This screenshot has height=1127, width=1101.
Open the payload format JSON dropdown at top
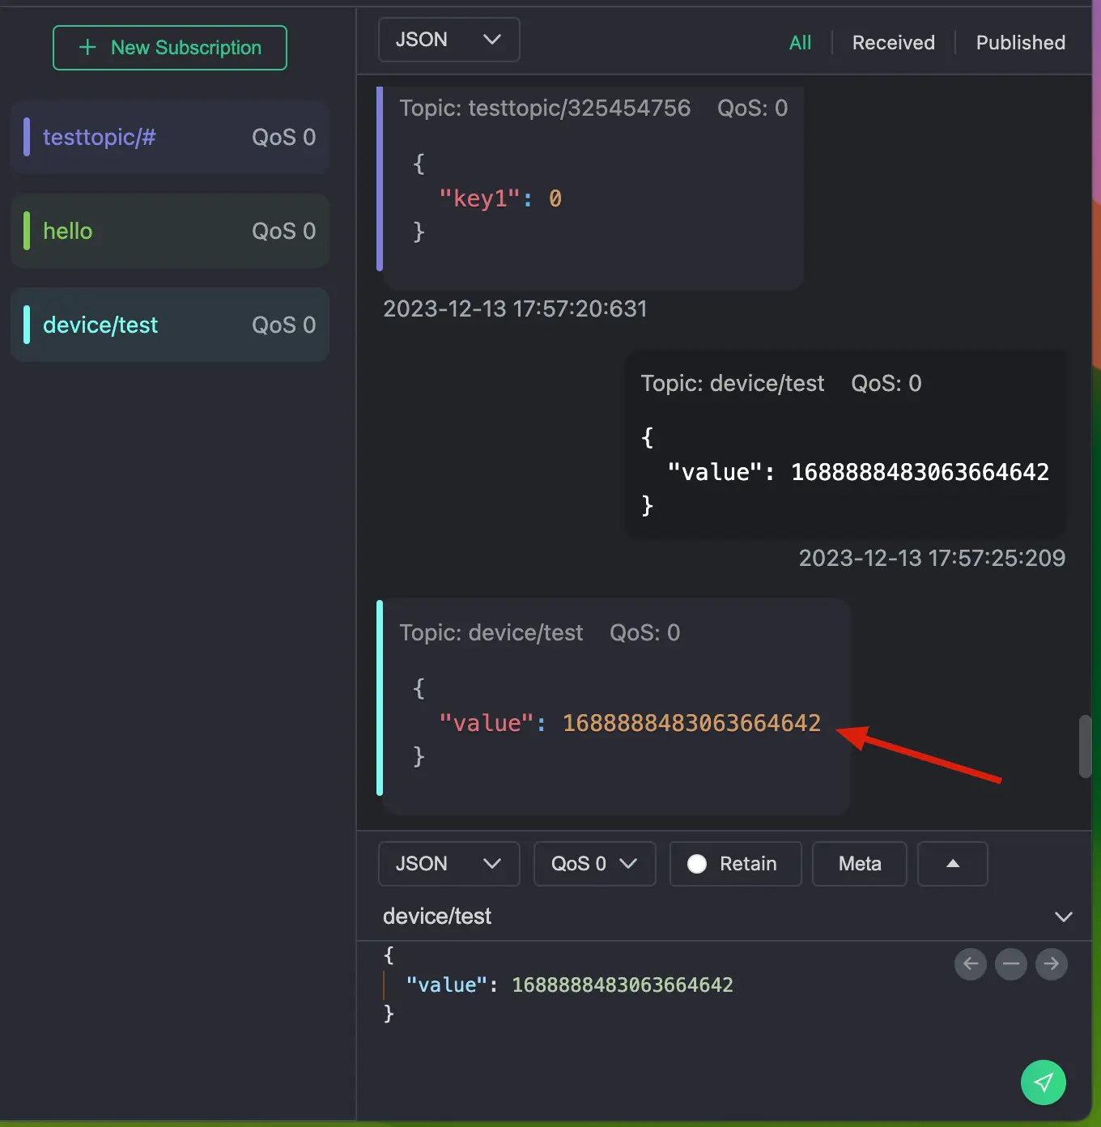coord(448,39)
